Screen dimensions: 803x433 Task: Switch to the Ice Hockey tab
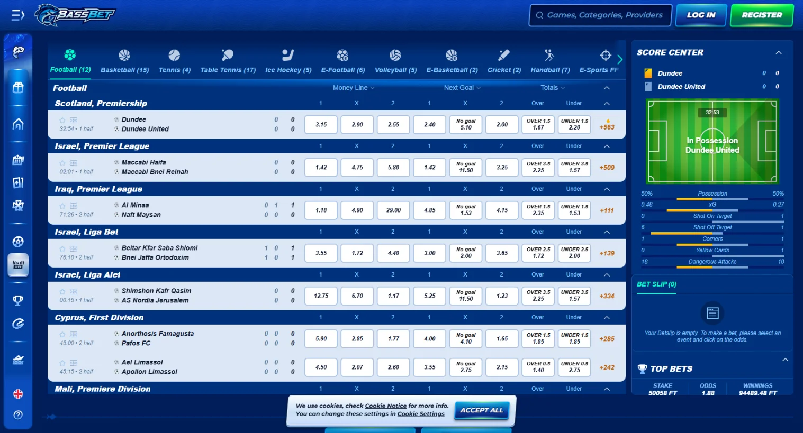[288, 60]
